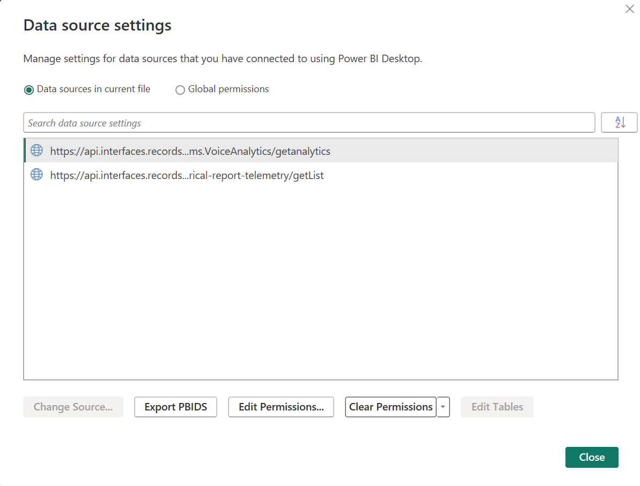Open the Edit Permissions dialog
This screenshot has width=640, height=486.
[281, 407]
